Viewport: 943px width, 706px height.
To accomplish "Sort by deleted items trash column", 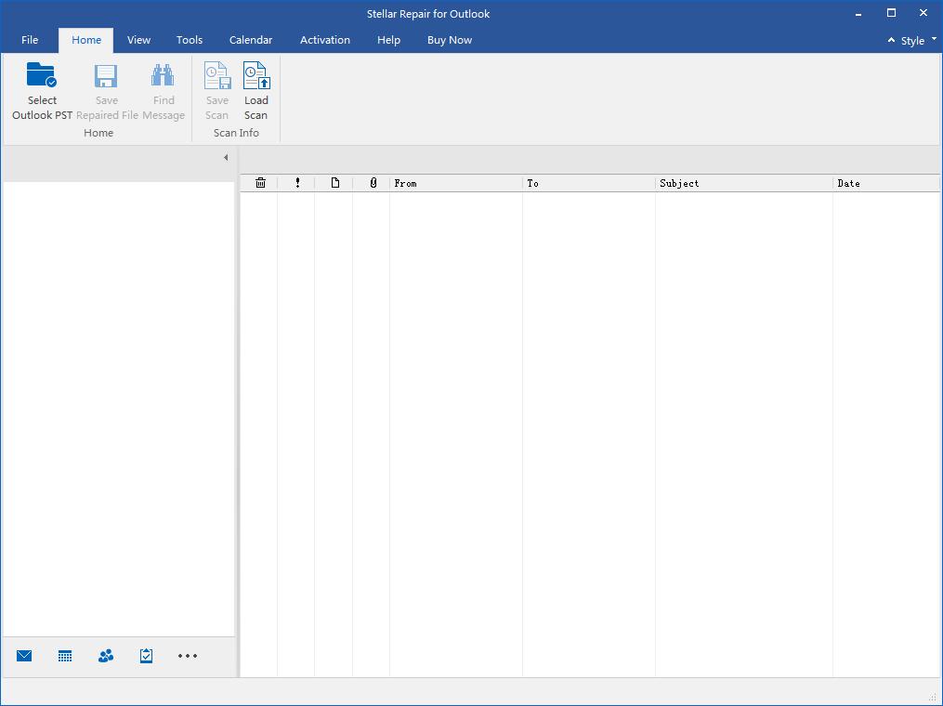I will [260, 183].
